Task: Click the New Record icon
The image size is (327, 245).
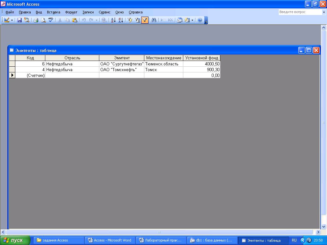Action: [x=163, y=20]
